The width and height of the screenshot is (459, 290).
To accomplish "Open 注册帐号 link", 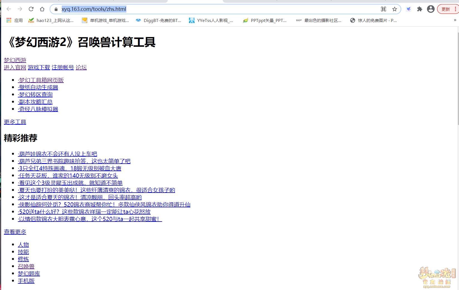I will pos(63,67).
